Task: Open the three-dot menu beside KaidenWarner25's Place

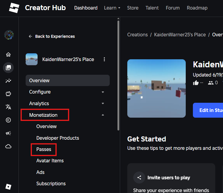Action: (x=104, y=59)
